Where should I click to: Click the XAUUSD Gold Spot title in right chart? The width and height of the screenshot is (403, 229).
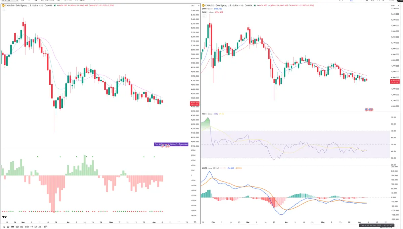click(x=229, y=6)
